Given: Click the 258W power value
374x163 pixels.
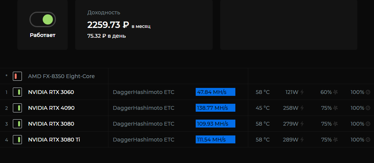Looking at the screenshot, I should click(x=291, y=108).
